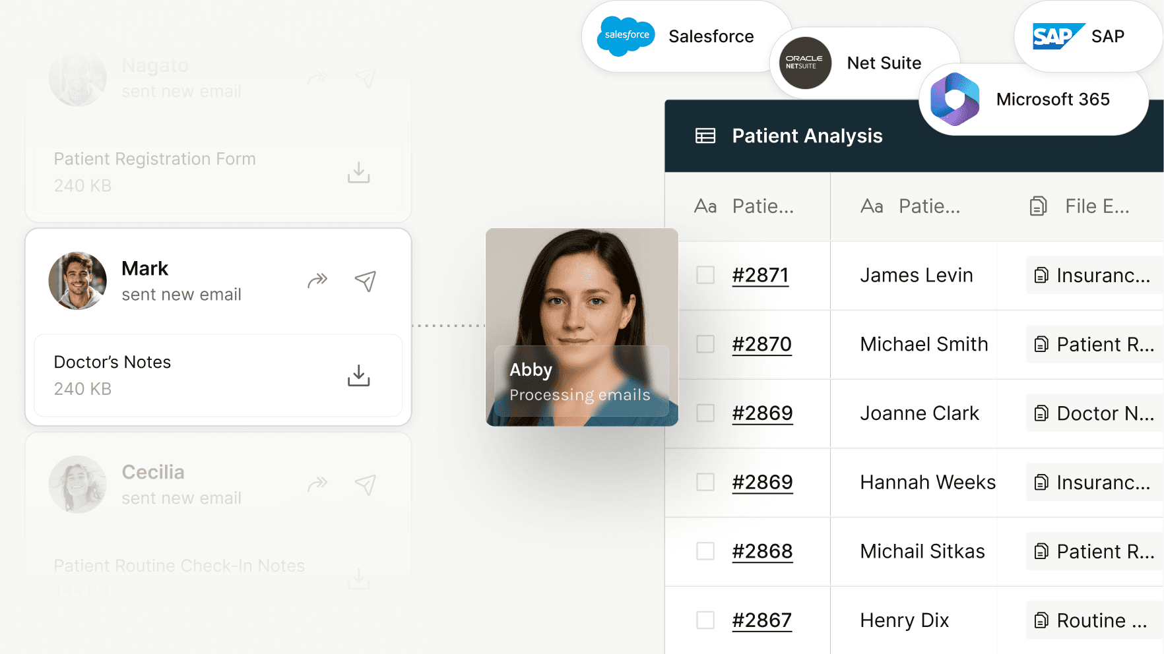The image size is (1164, 654).
Task: Click file icon in Michael Smith row
Action: (1041, 344)
